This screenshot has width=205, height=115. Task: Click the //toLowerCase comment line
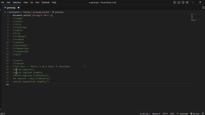pyautogui.click(x=20, y=51)
